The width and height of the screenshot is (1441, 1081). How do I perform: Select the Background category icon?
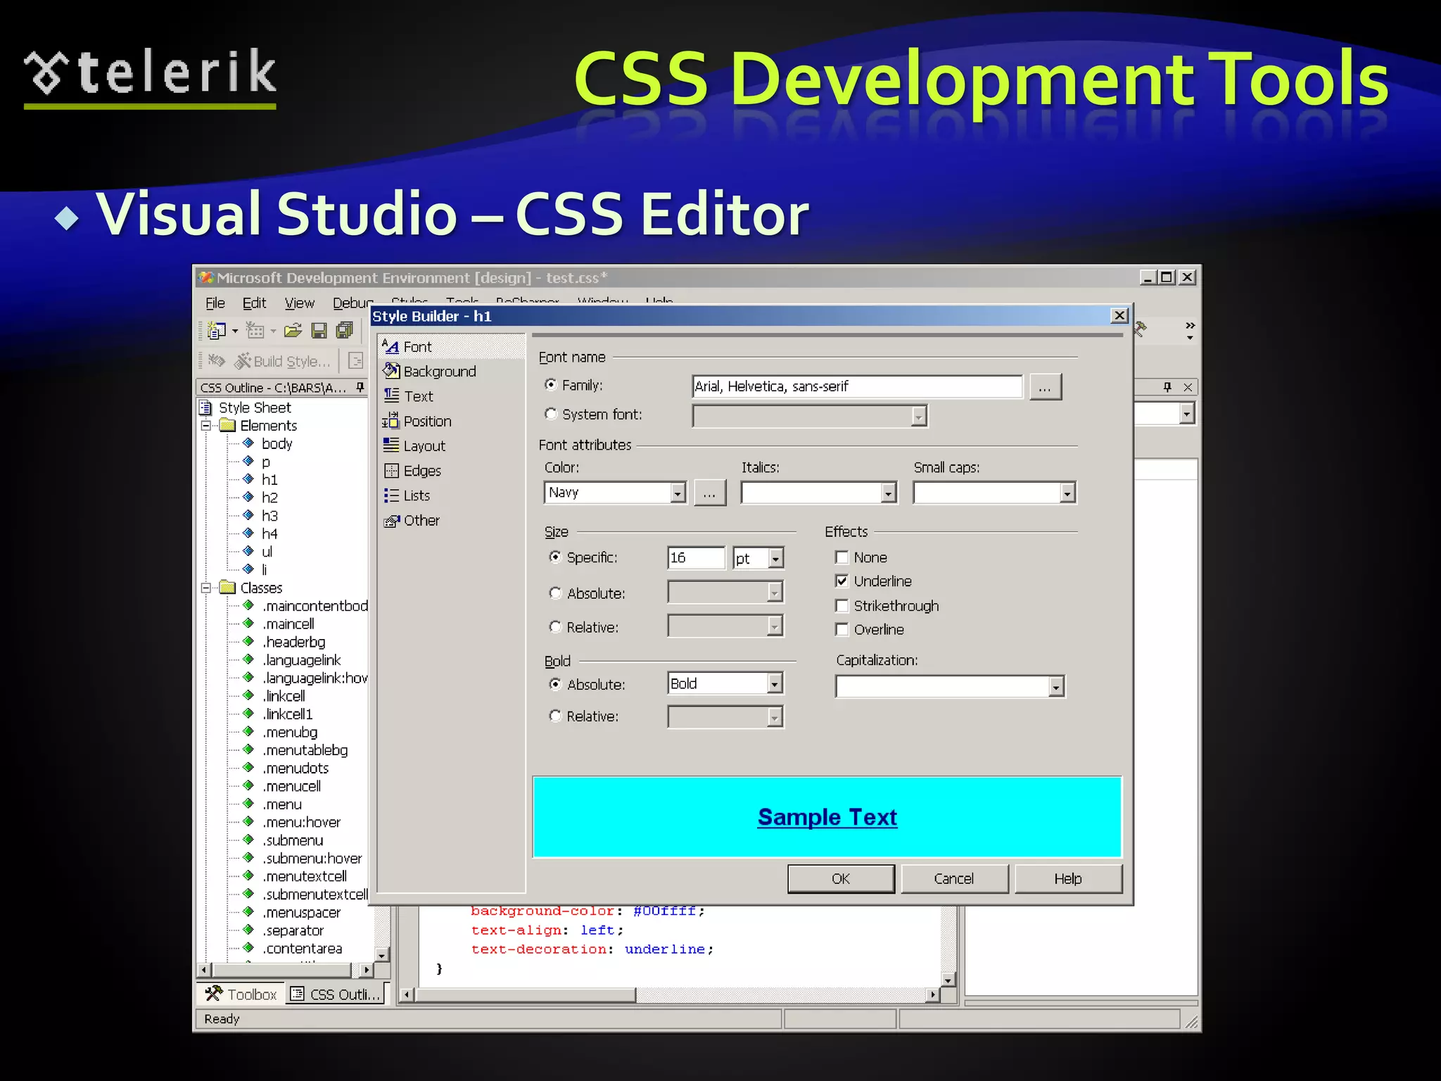tap(391, 371)
